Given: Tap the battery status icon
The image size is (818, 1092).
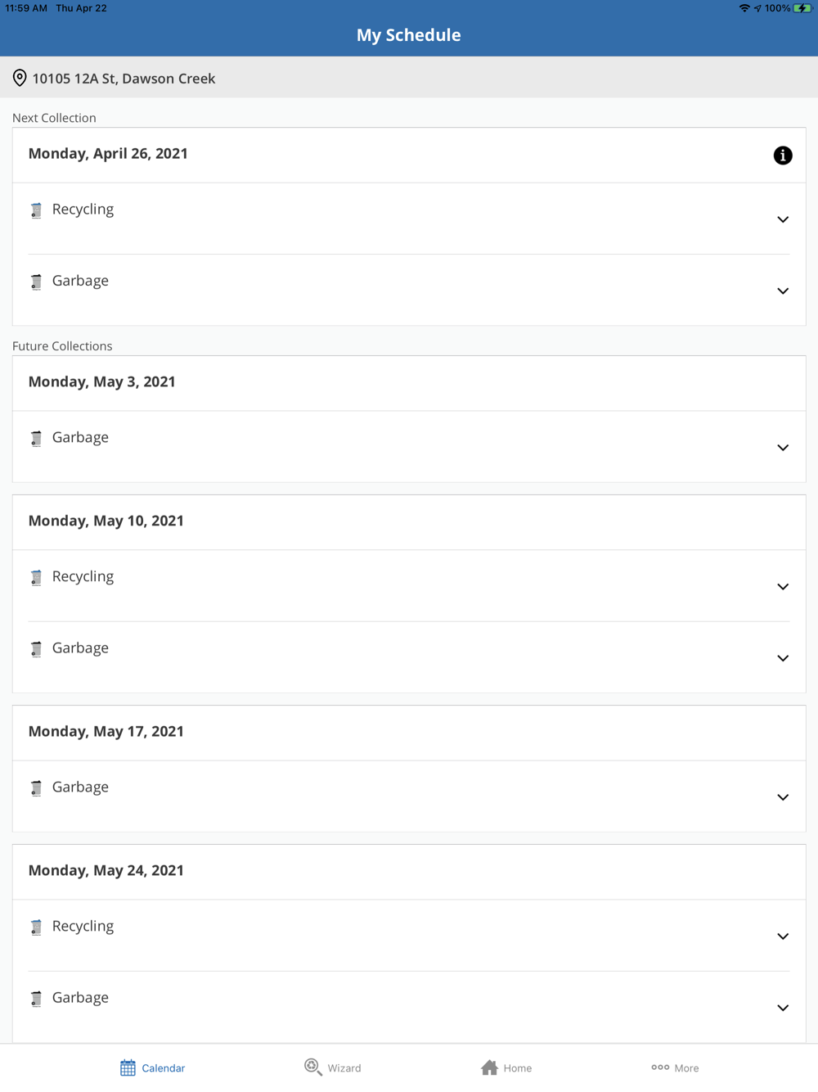Looking at the screenshot, I should 802,8.
